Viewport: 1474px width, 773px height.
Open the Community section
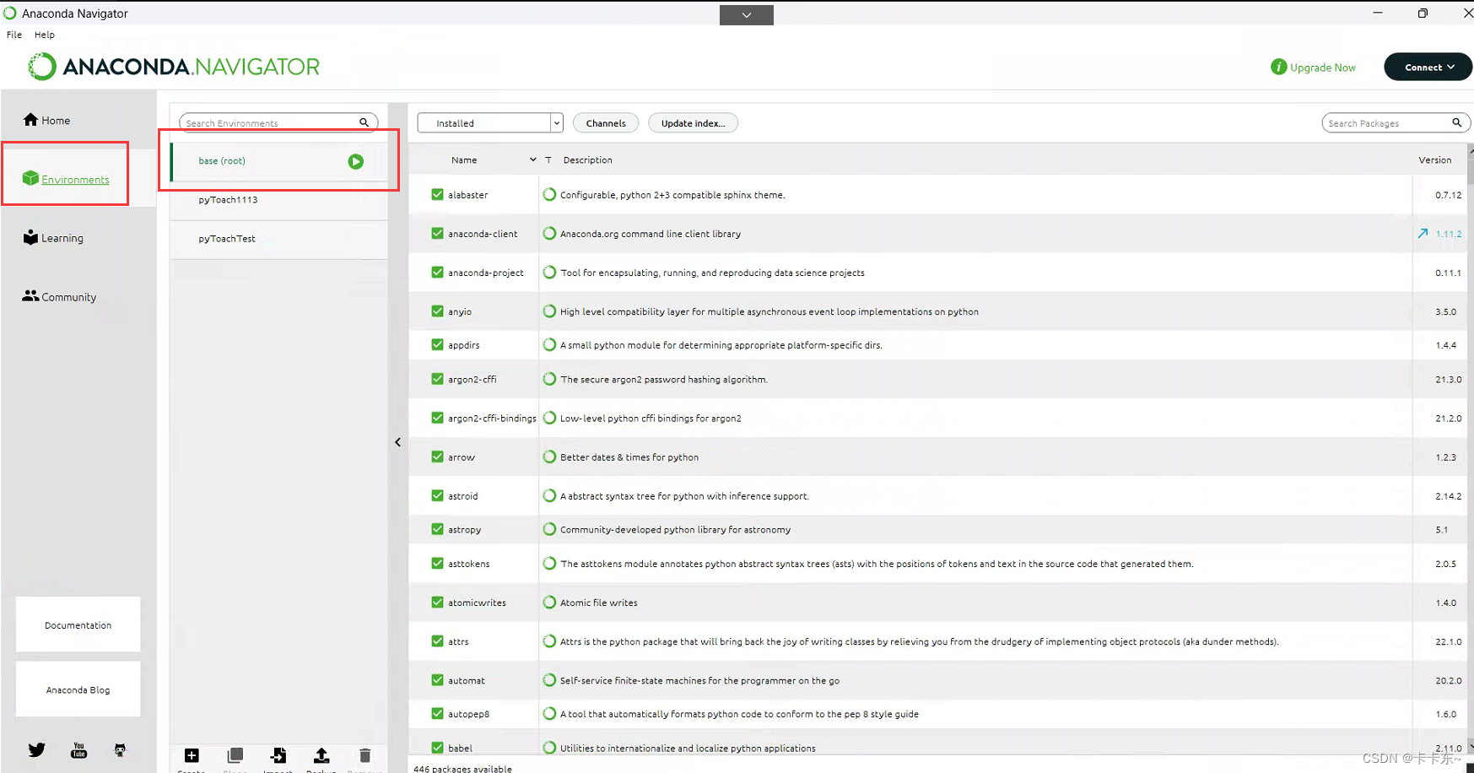(x=59, y=296)
